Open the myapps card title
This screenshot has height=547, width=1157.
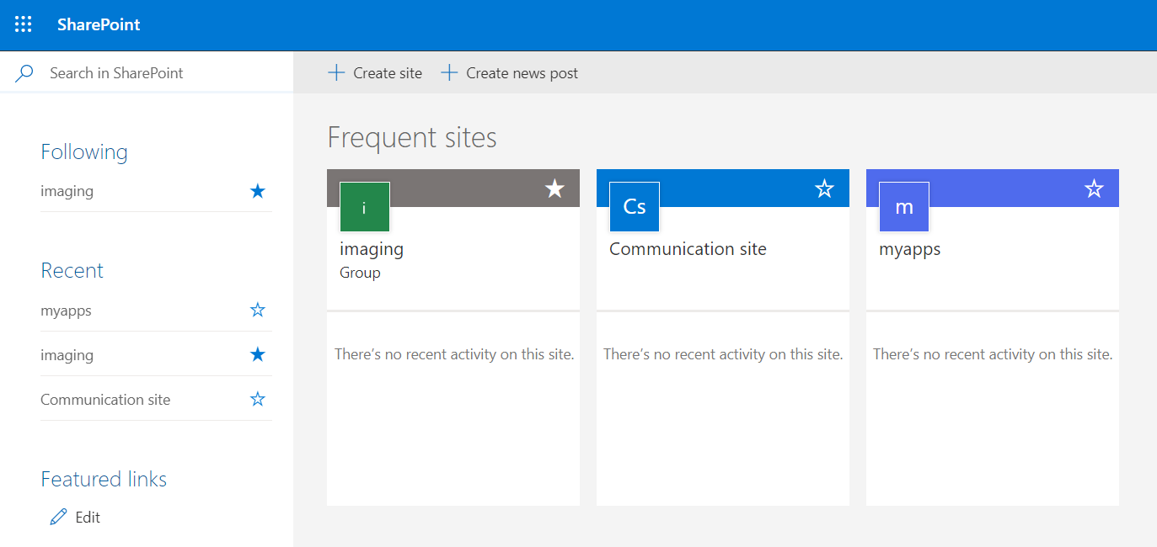[910, 249]
